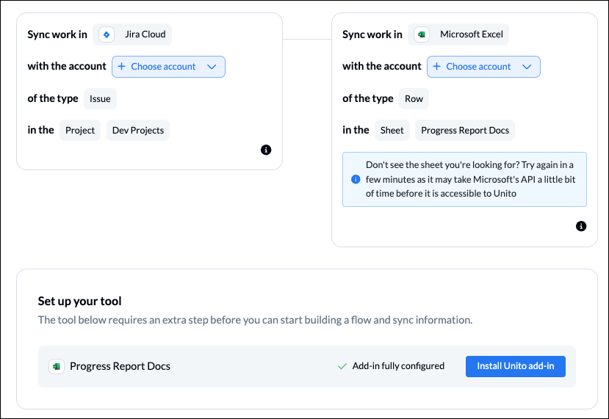Click Excel icon beside Progress Report Docs row

[57, 366]
